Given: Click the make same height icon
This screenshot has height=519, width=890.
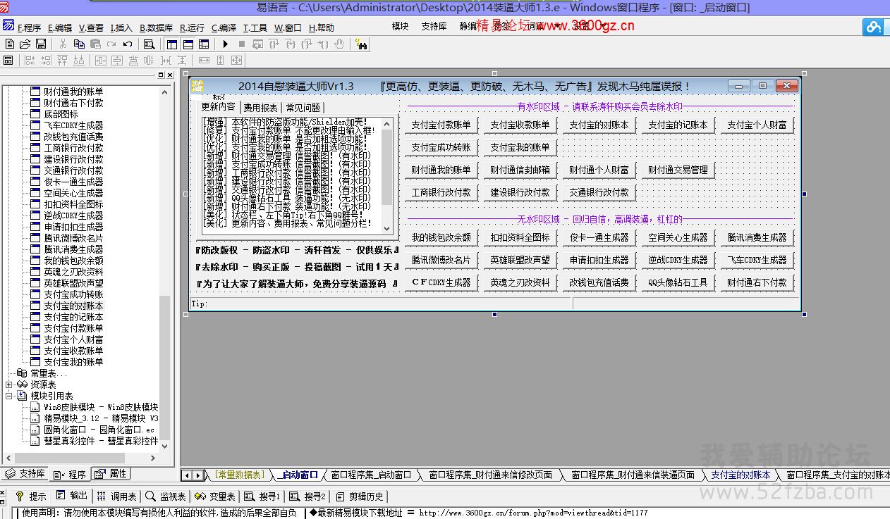Looking at the screenshot, I should pos(220,61).
